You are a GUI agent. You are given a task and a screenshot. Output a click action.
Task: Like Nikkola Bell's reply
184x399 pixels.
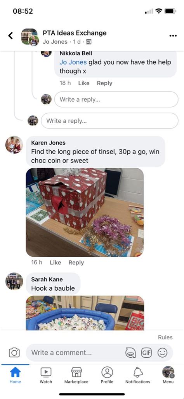point(83,83)
